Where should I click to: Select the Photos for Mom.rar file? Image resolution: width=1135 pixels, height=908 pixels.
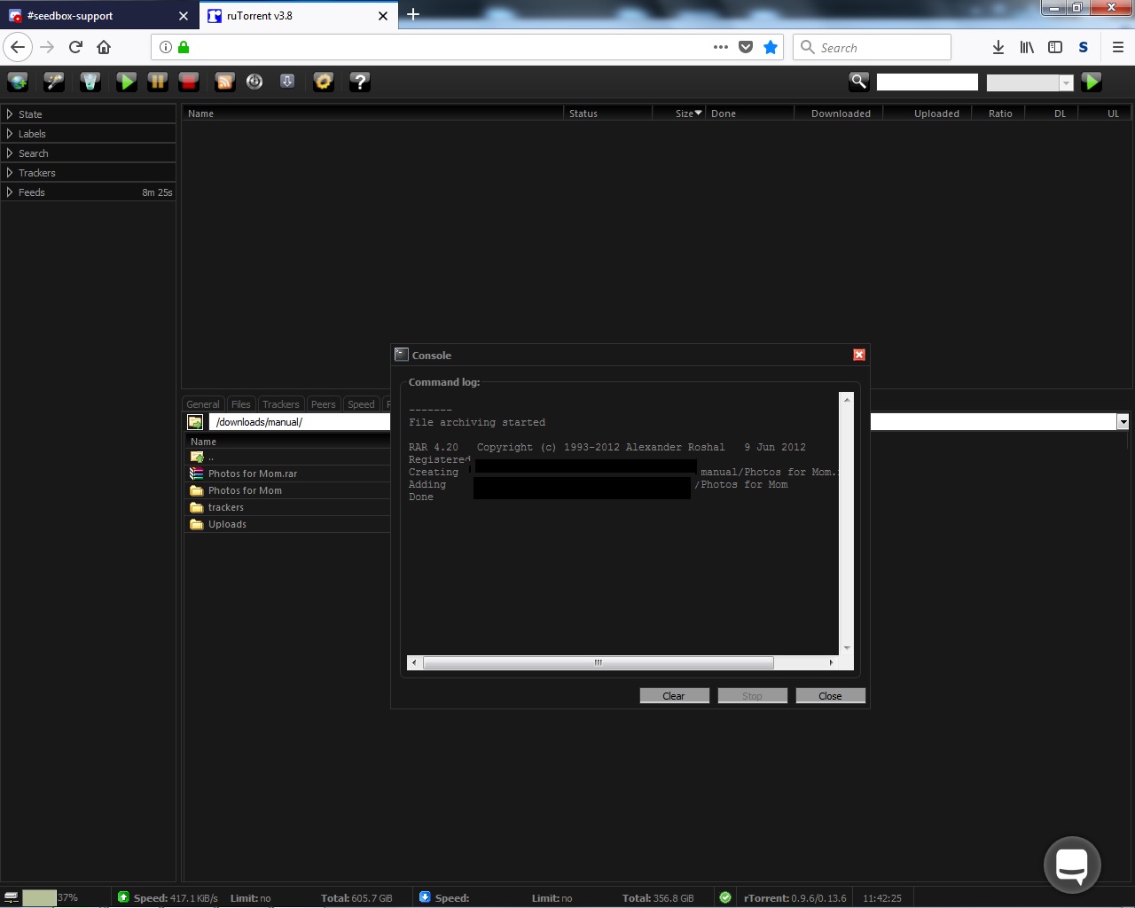(252, 474)
